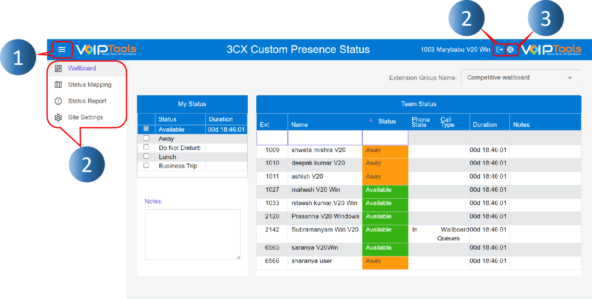Select Wallboard from the navigation menu

(82, 68)
